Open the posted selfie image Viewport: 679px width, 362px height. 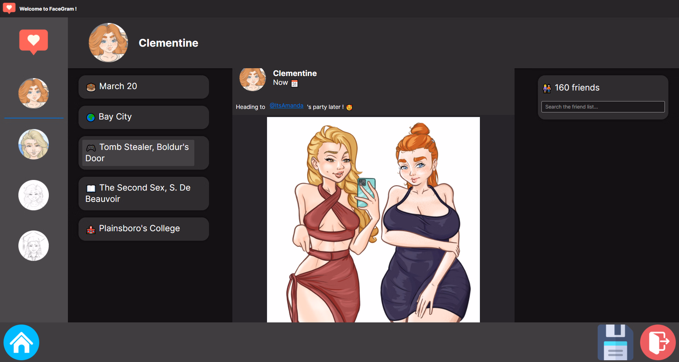[x=373, y=219]
